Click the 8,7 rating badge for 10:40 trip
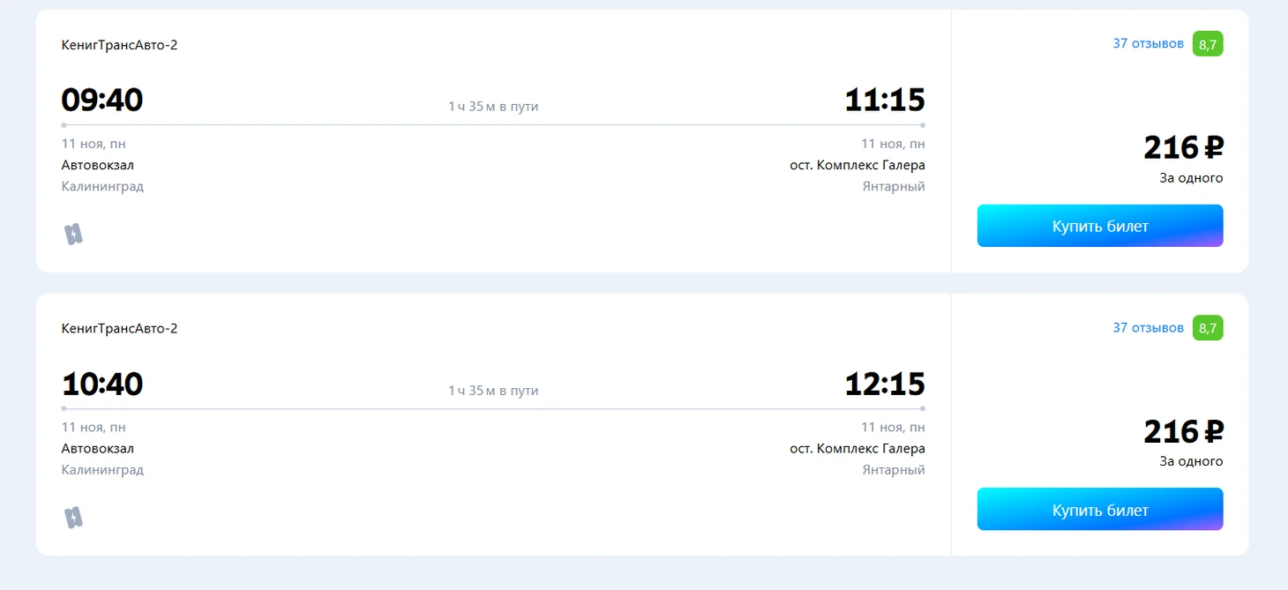This screenshot has width=1288, height=590. pyautogui.click(x=1208, y=328)
